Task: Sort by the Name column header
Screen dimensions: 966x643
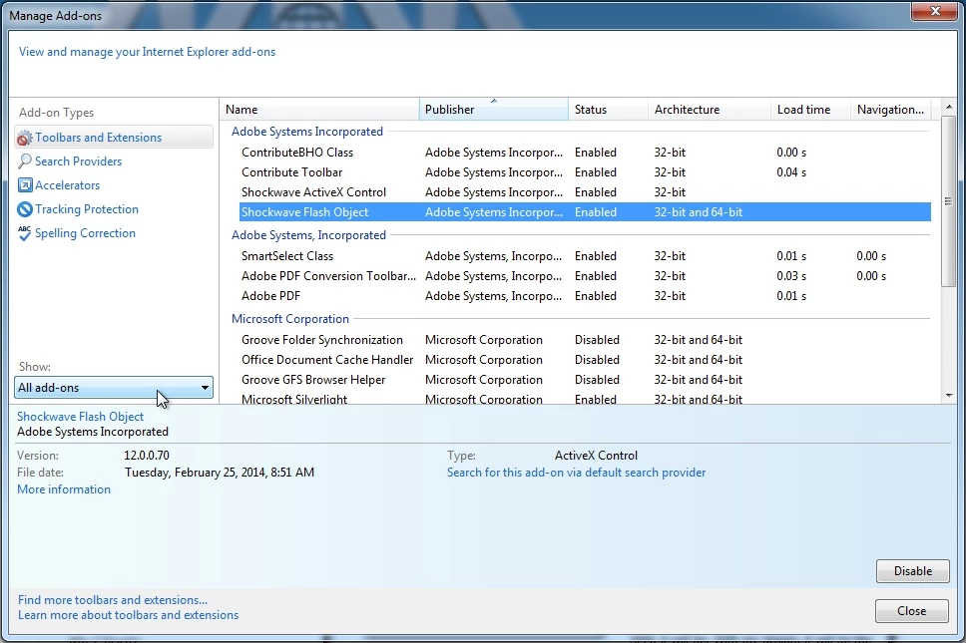Action: [x=319, y=110]
